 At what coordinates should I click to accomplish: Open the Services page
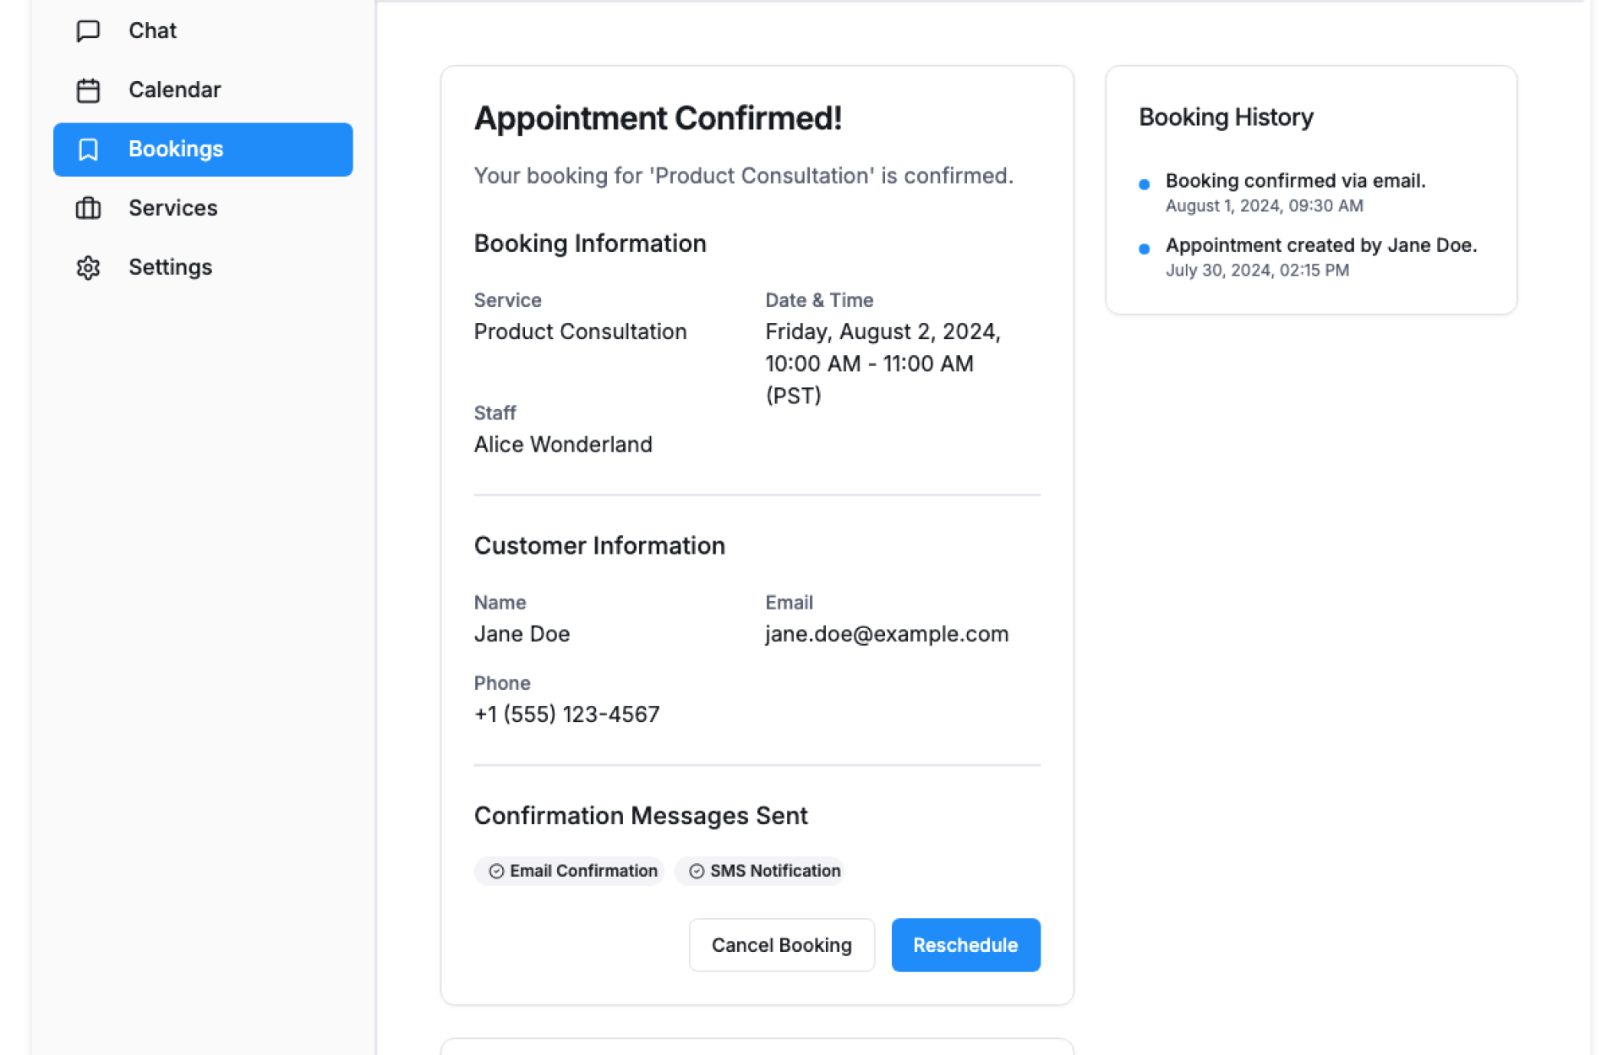click(172, 209)
